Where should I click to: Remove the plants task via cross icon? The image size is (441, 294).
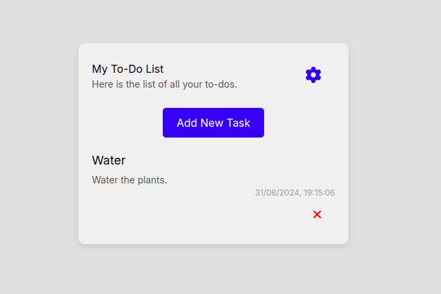pos(317,214)
